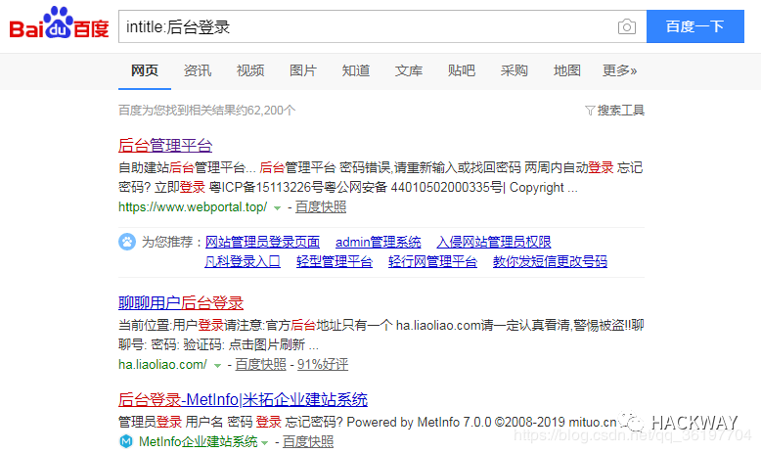Open 后台登录-MetInfo|米拓企业建站系统 result

coord(244,399)
